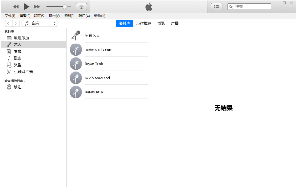Click the music note icon in the media selector
This screenshot has height=196, width=298.
tap(27, 24)
